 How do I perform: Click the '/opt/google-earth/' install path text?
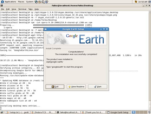(55, 62)
